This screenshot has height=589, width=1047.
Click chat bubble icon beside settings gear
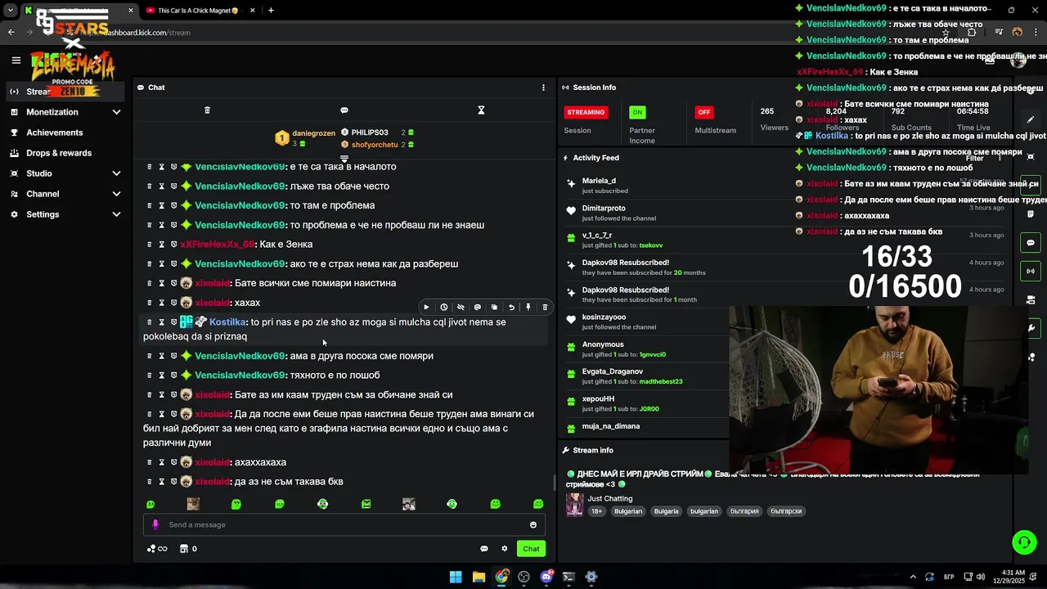click(x=484, y=549)
